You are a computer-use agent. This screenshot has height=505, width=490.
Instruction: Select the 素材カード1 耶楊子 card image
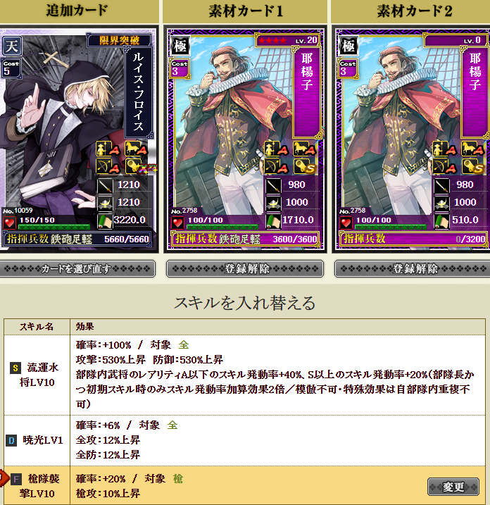click(x=245, y=139)
